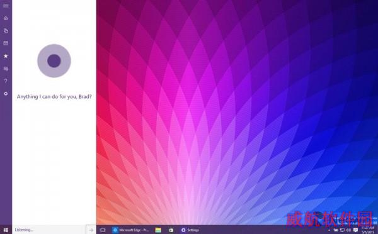
Task: Open the Action Center notifications icon
Action: point(355,230)
